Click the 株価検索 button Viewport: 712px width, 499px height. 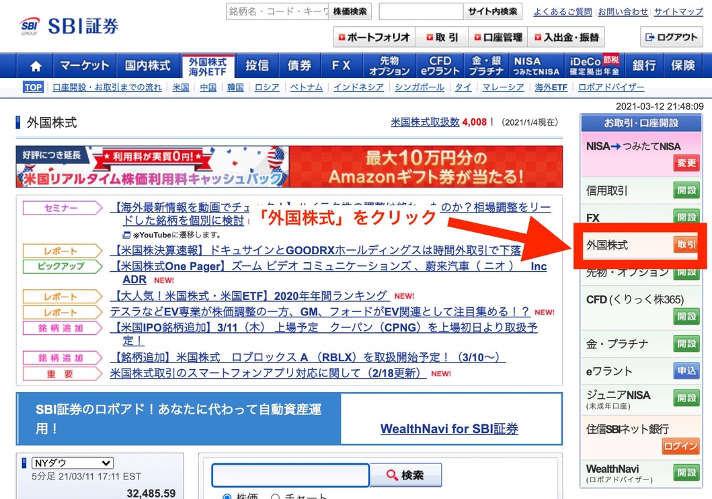(350, 11)
